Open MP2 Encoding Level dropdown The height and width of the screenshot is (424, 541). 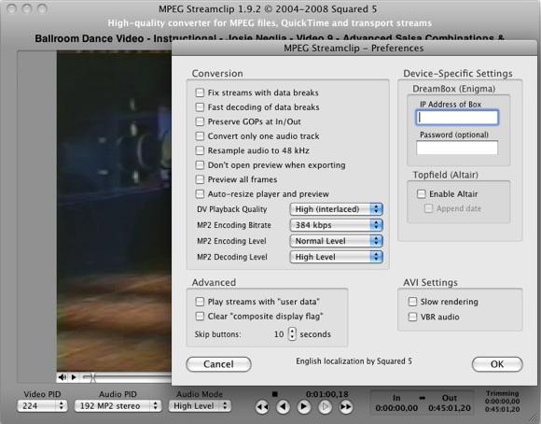337,241
